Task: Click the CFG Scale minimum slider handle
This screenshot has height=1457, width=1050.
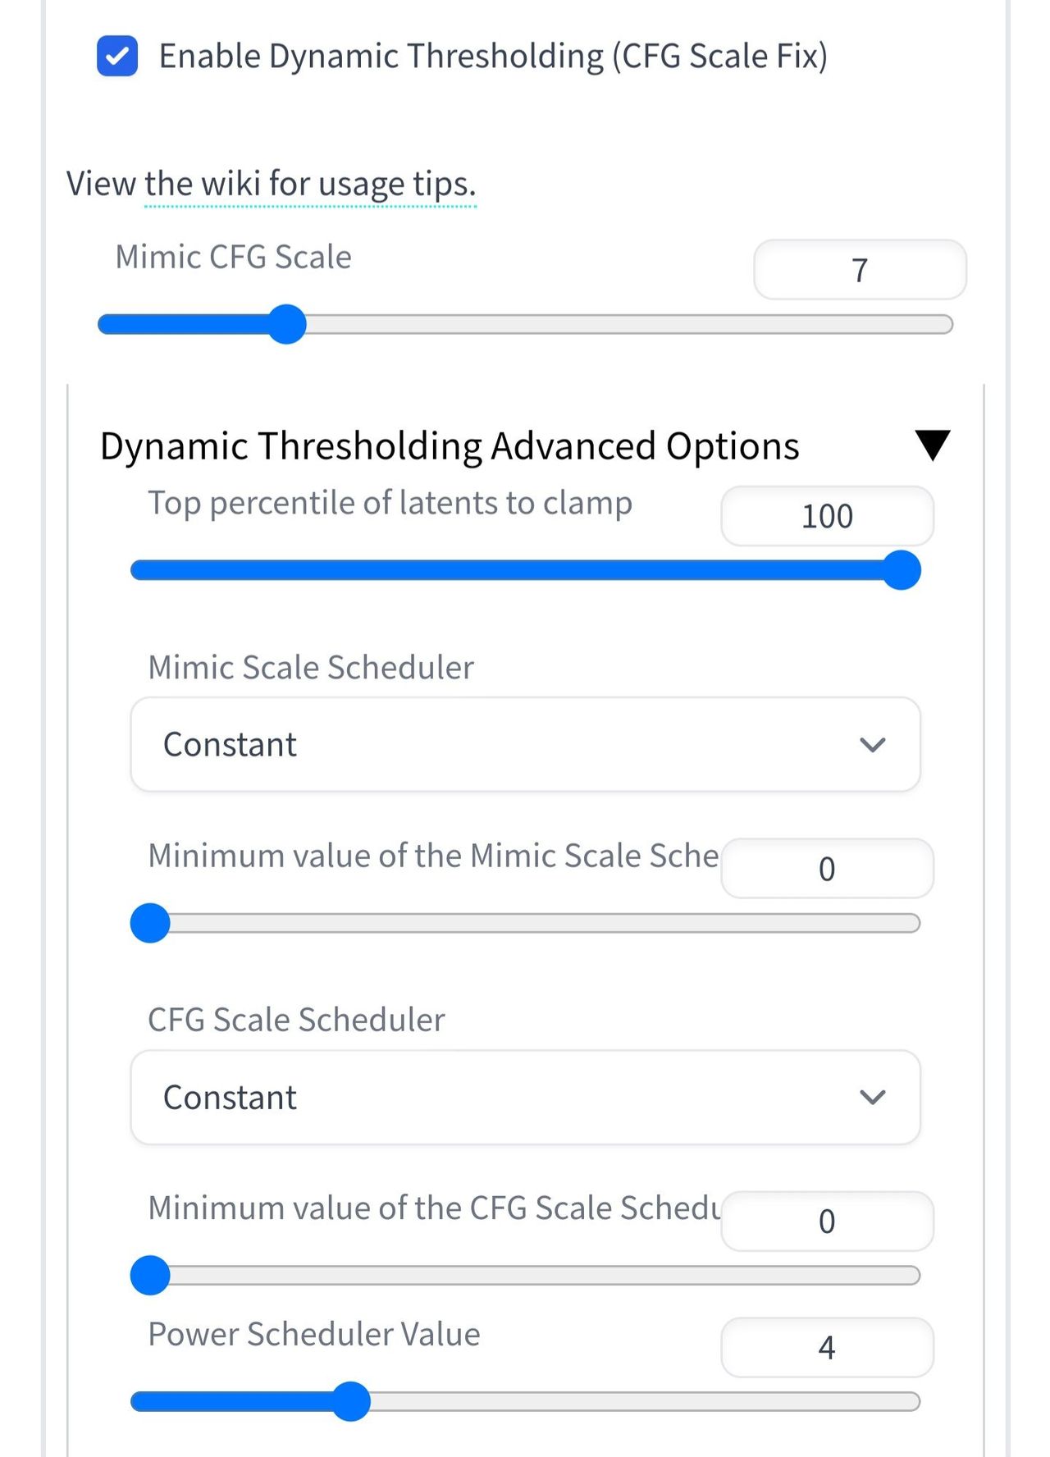Action: [x=150, y=1276]
